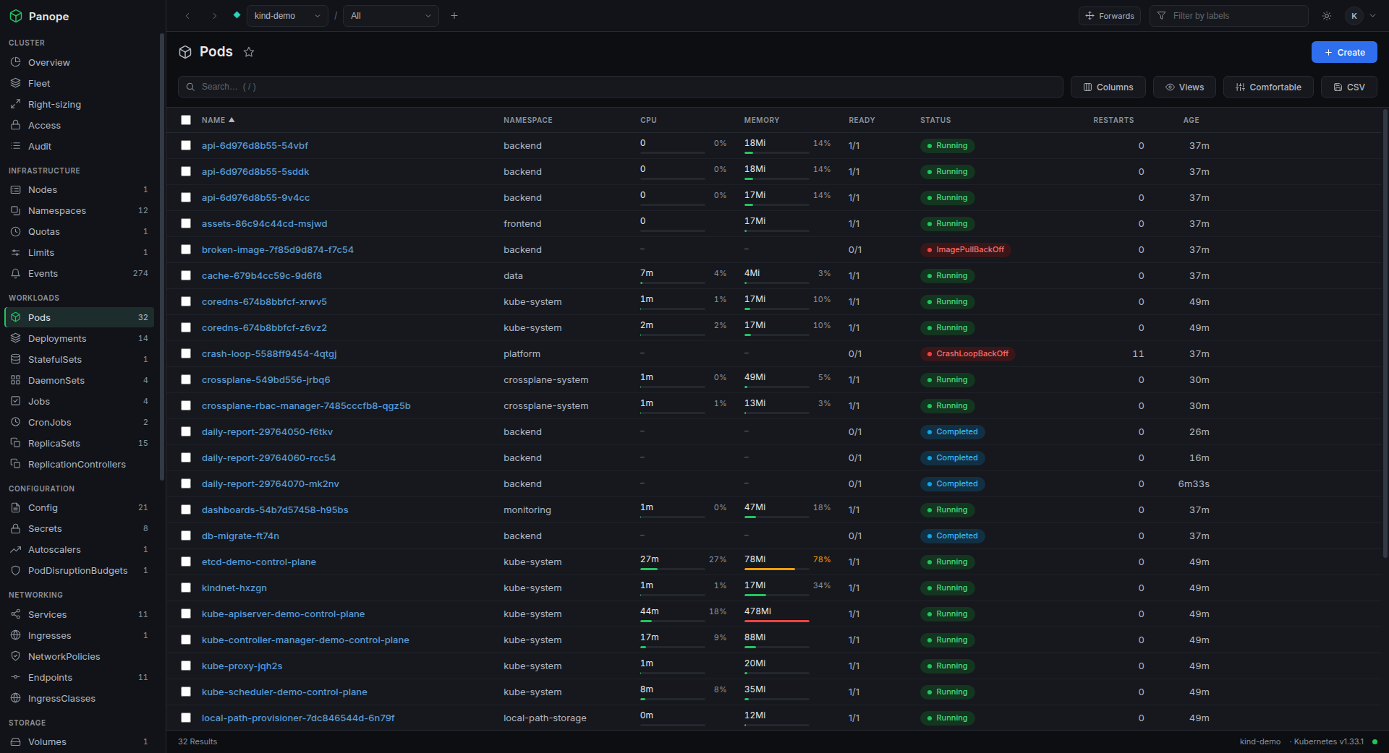Viewport: 1389px width, 753px height.
Task: Open the CronJobs clock icon item
Action: point(15,422)
